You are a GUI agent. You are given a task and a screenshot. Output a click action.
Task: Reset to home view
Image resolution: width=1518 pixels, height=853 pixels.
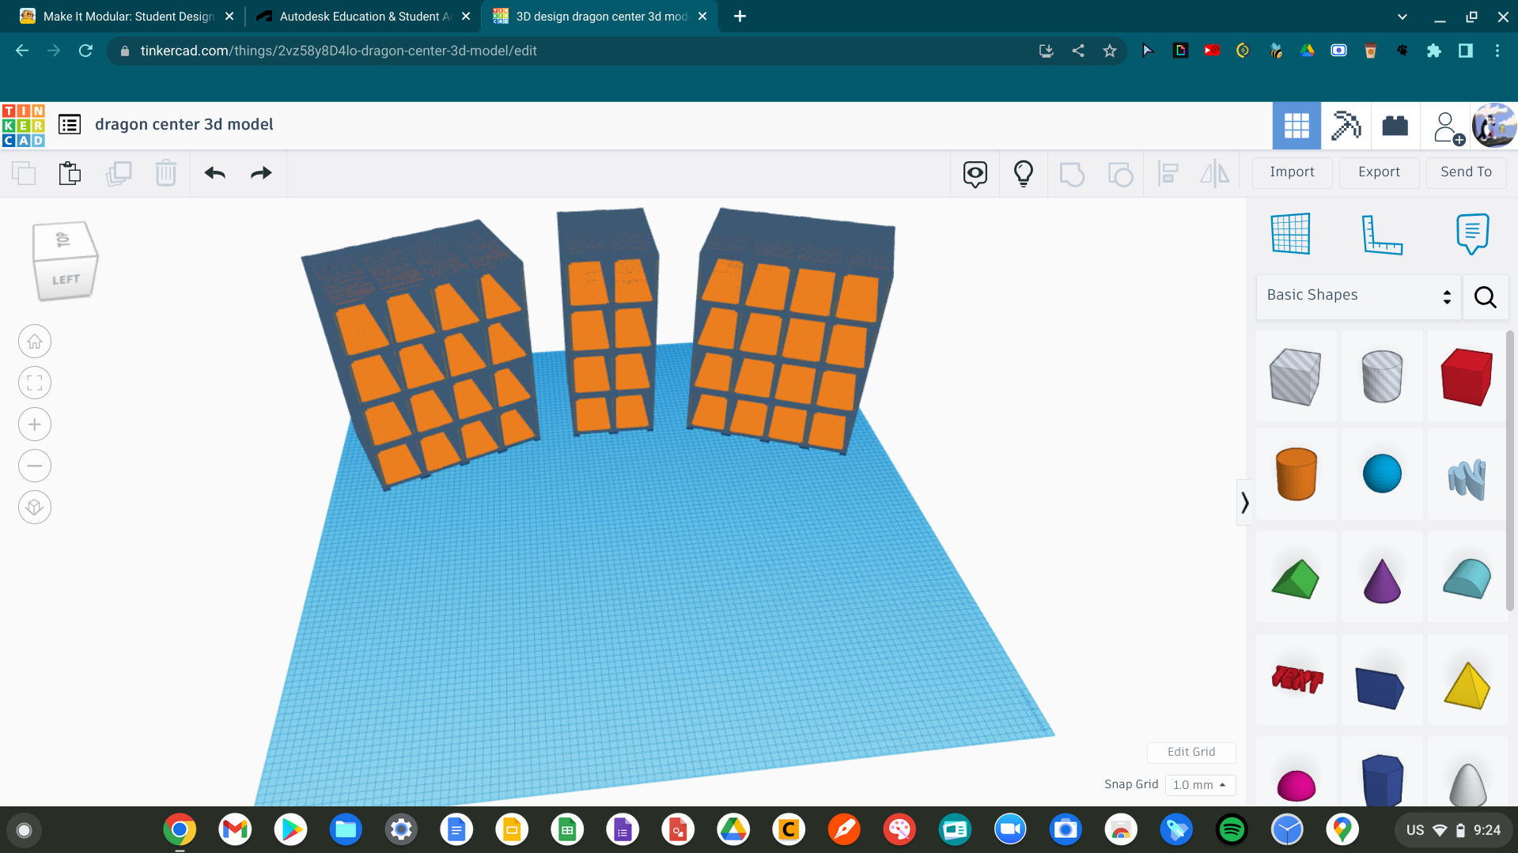click(x=35, y=342)
